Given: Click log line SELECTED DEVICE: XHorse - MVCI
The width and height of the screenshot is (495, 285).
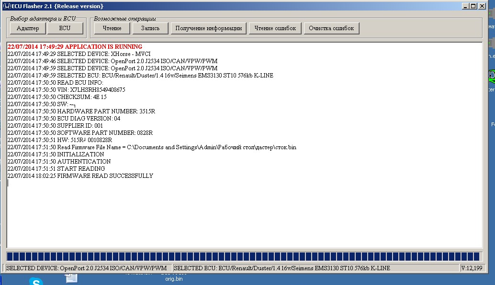Looking at the screenshot, I should coord(79,54).
